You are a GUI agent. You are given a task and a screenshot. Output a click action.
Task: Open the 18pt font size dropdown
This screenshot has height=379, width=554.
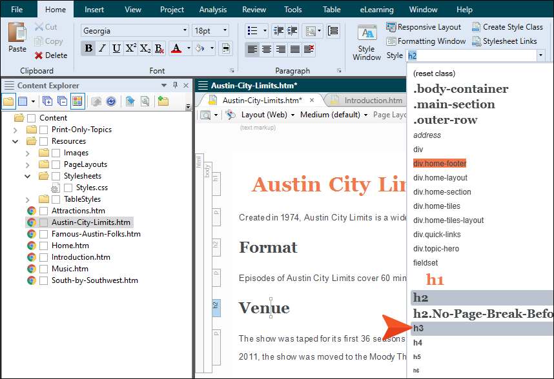[225, 30]
